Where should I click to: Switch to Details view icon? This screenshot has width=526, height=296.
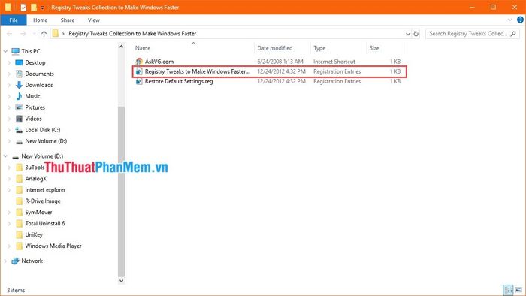508,290
